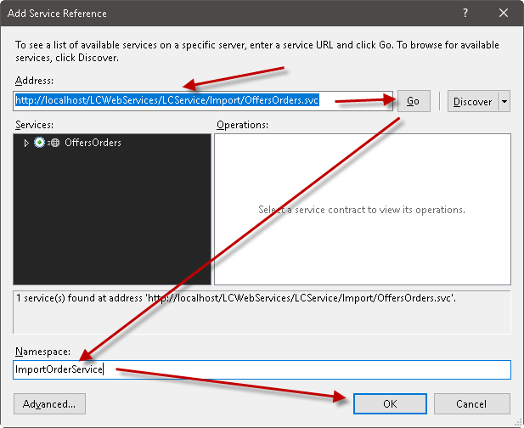Viewport: 524px width, 428px height.
Task: Select the OffersOrders service in the tree
Action: coord(93,143)
